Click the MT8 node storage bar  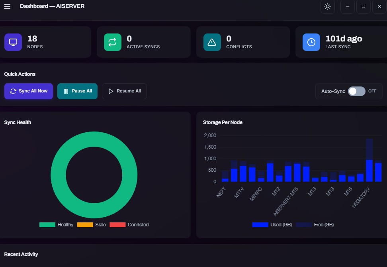[333, 177]
